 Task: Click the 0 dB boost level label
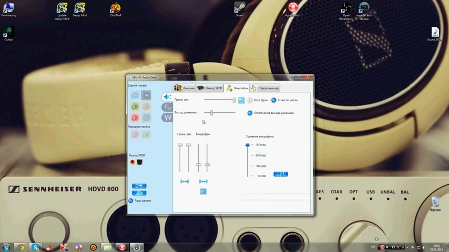(x=262, y=176)
